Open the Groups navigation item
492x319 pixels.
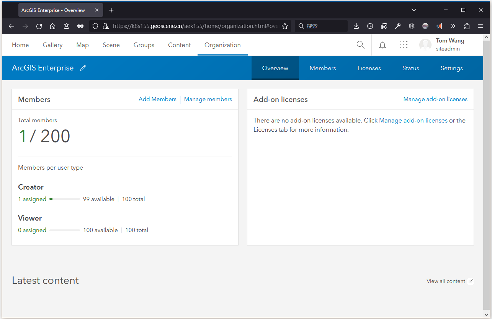pyautogui.click(x=144, y=45)
